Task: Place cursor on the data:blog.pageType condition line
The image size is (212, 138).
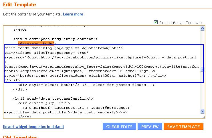Action: click(x=64, y=48)
